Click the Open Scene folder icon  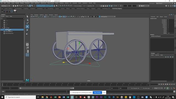pyautogui.click(x=15, y=6)
